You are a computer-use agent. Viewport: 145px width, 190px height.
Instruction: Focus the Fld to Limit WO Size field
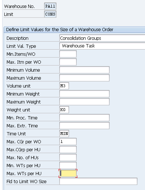(x=98, y=181)
